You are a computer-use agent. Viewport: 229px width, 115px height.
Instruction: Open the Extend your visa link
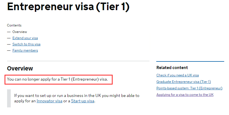tap(25, 38)
